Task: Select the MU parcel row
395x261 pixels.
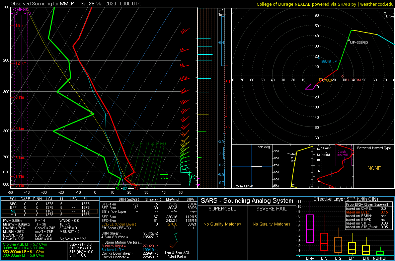Action: pyautogui.click(x=50, y=215)
